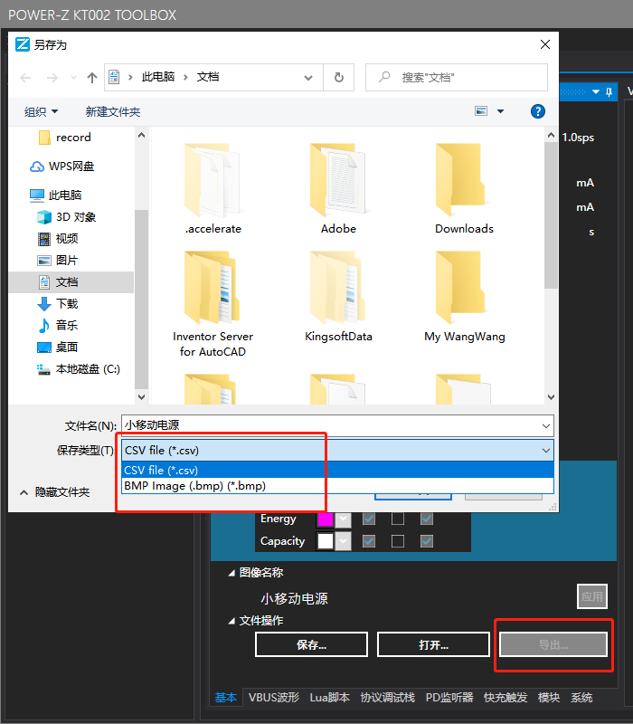The height and width of the screenshot is (724, 633).
Task: Switch to the 模块 tab
Action: (x=549, y=697)
